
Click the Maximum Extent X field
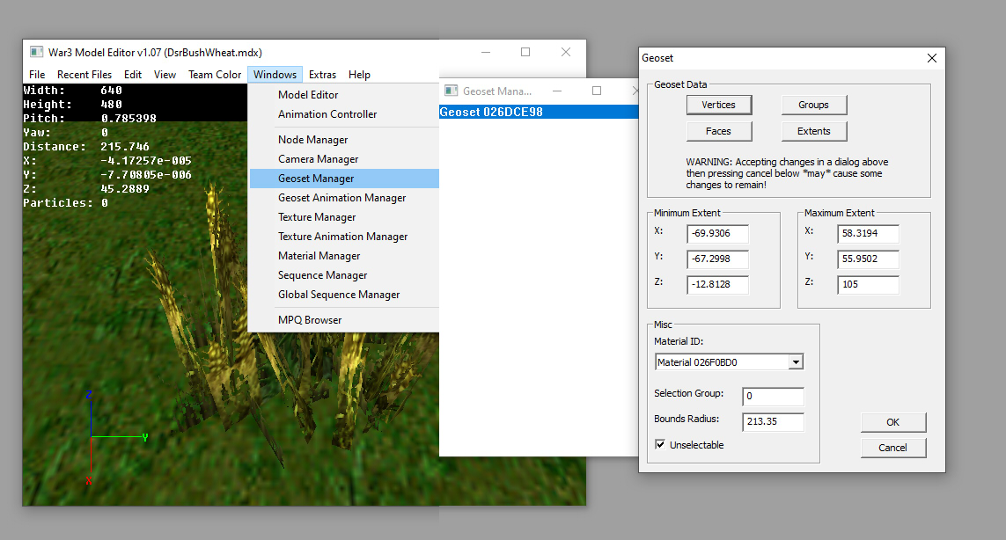click(x=868, y=233)
